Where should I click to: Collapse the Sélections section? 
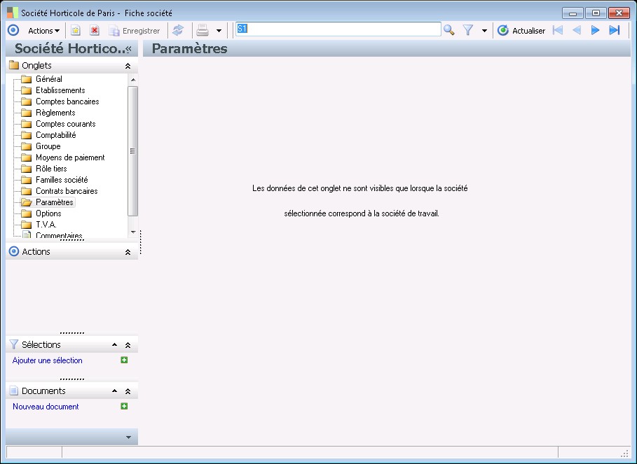tap(128, 345)
